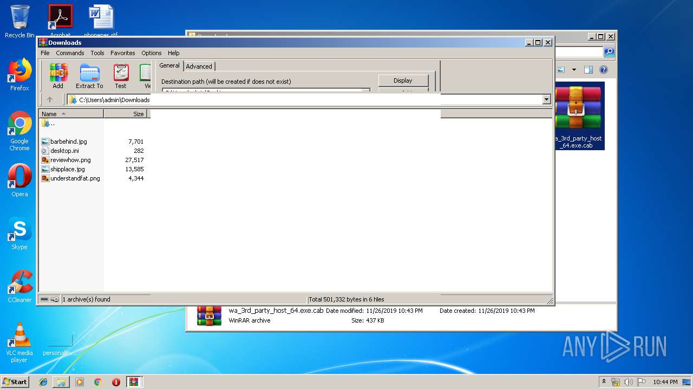Viewport: 693px width, 389px height.
Task: Click the change view icon in Explorer
Action: [561, 70]
